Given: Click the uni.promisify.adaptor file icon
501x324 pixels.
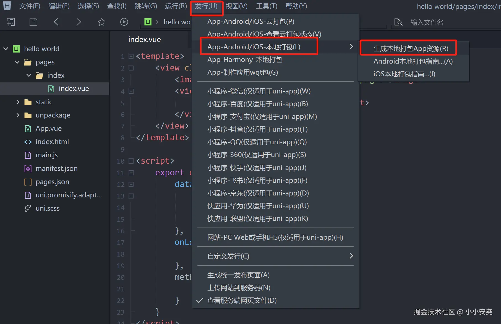Looking at the screenshot, I should 28,195.
